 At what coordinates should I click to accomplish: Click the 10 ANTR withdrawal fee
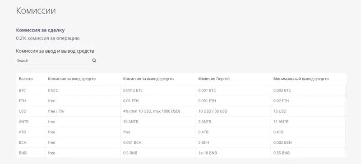pyautogui.click(x=130, y=122)
